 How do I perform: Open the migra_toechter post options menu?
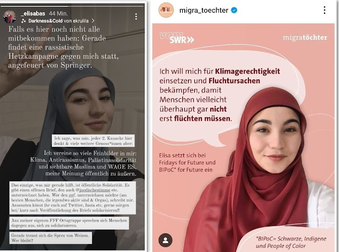[324, 10]
